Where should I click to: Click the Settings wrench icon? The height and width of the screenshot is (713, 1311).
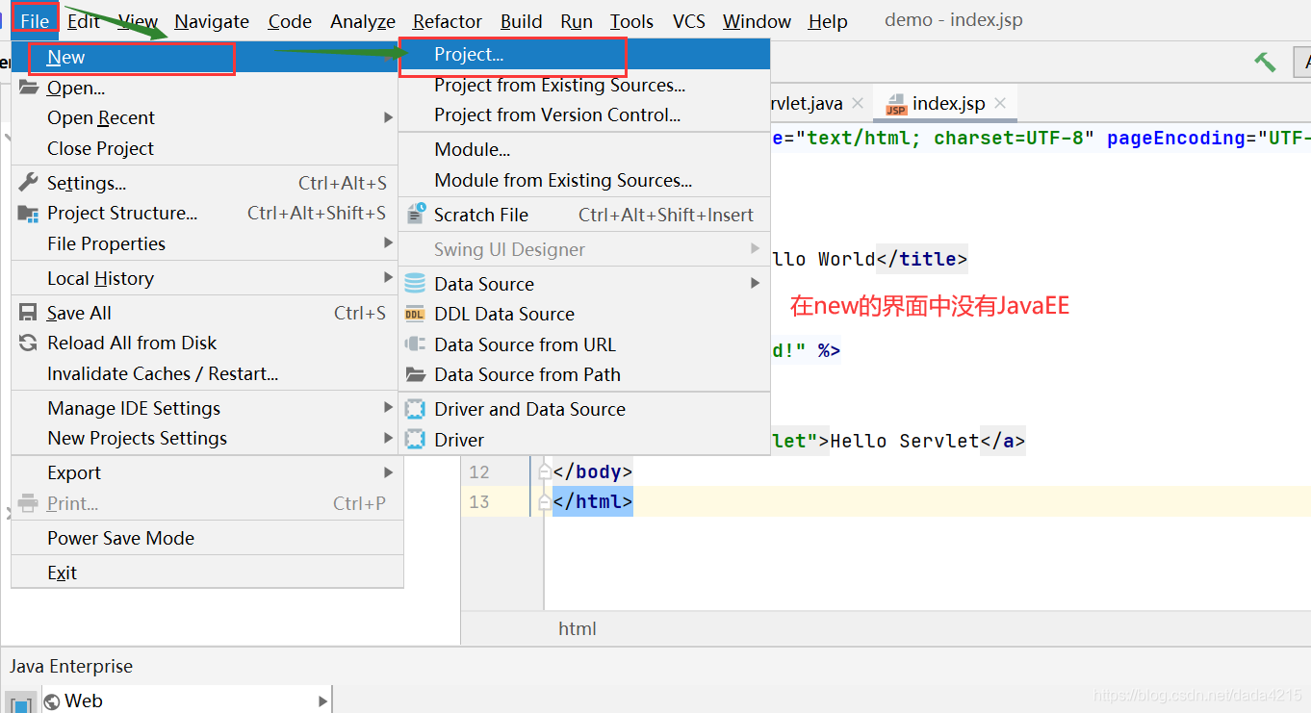[29, 183]
